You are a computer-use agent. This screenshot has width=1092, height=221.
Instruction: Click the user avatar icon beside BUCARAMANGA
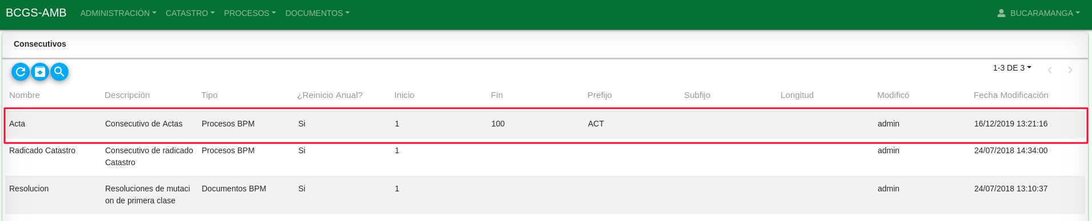click(1001, 13)
